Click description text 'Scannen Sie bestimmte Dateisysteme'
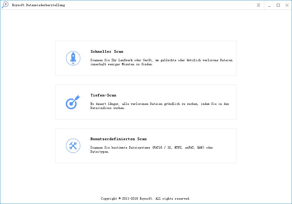This screenshot has width=292, height=204. [120, 147]
